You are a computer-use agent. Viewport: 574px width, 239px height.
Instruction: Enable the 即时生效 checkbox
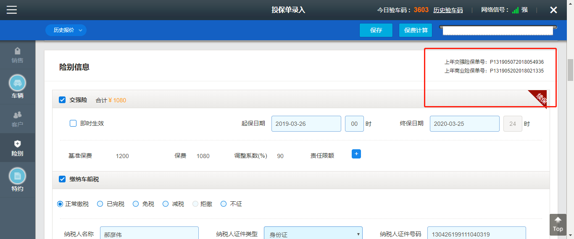click(73, 123)
